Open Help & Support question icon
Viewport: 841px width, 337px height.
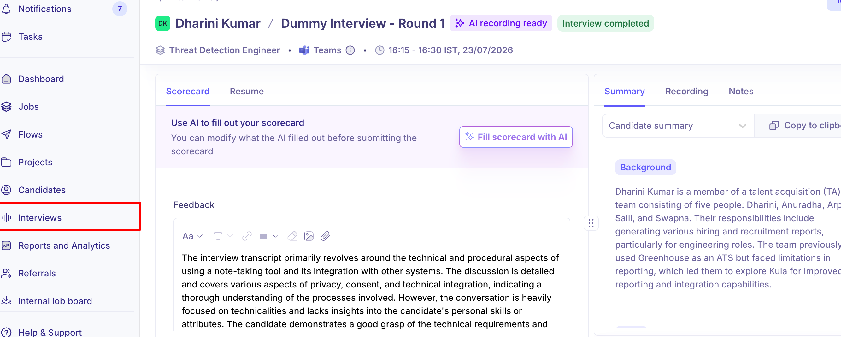click(6, 333)
